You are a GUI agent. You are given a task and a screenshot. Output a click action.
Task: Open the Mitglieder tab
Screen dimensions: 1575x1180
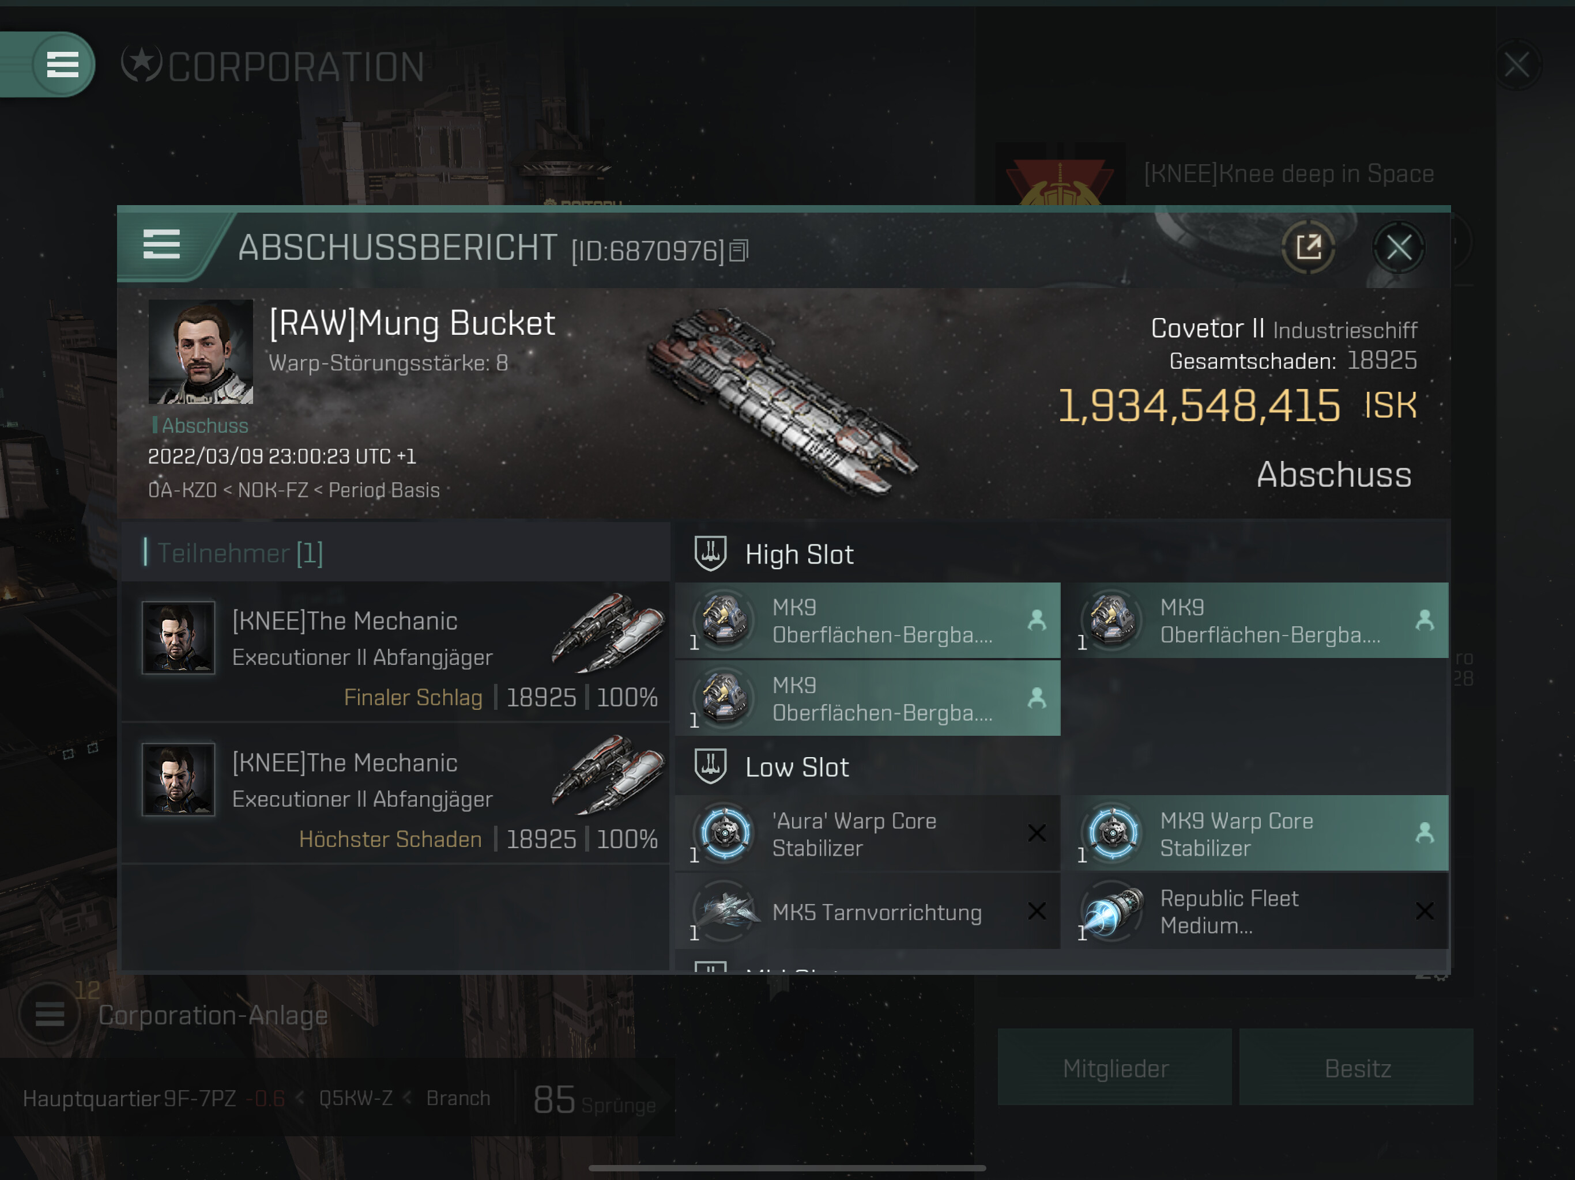tap(1114, 1068)
